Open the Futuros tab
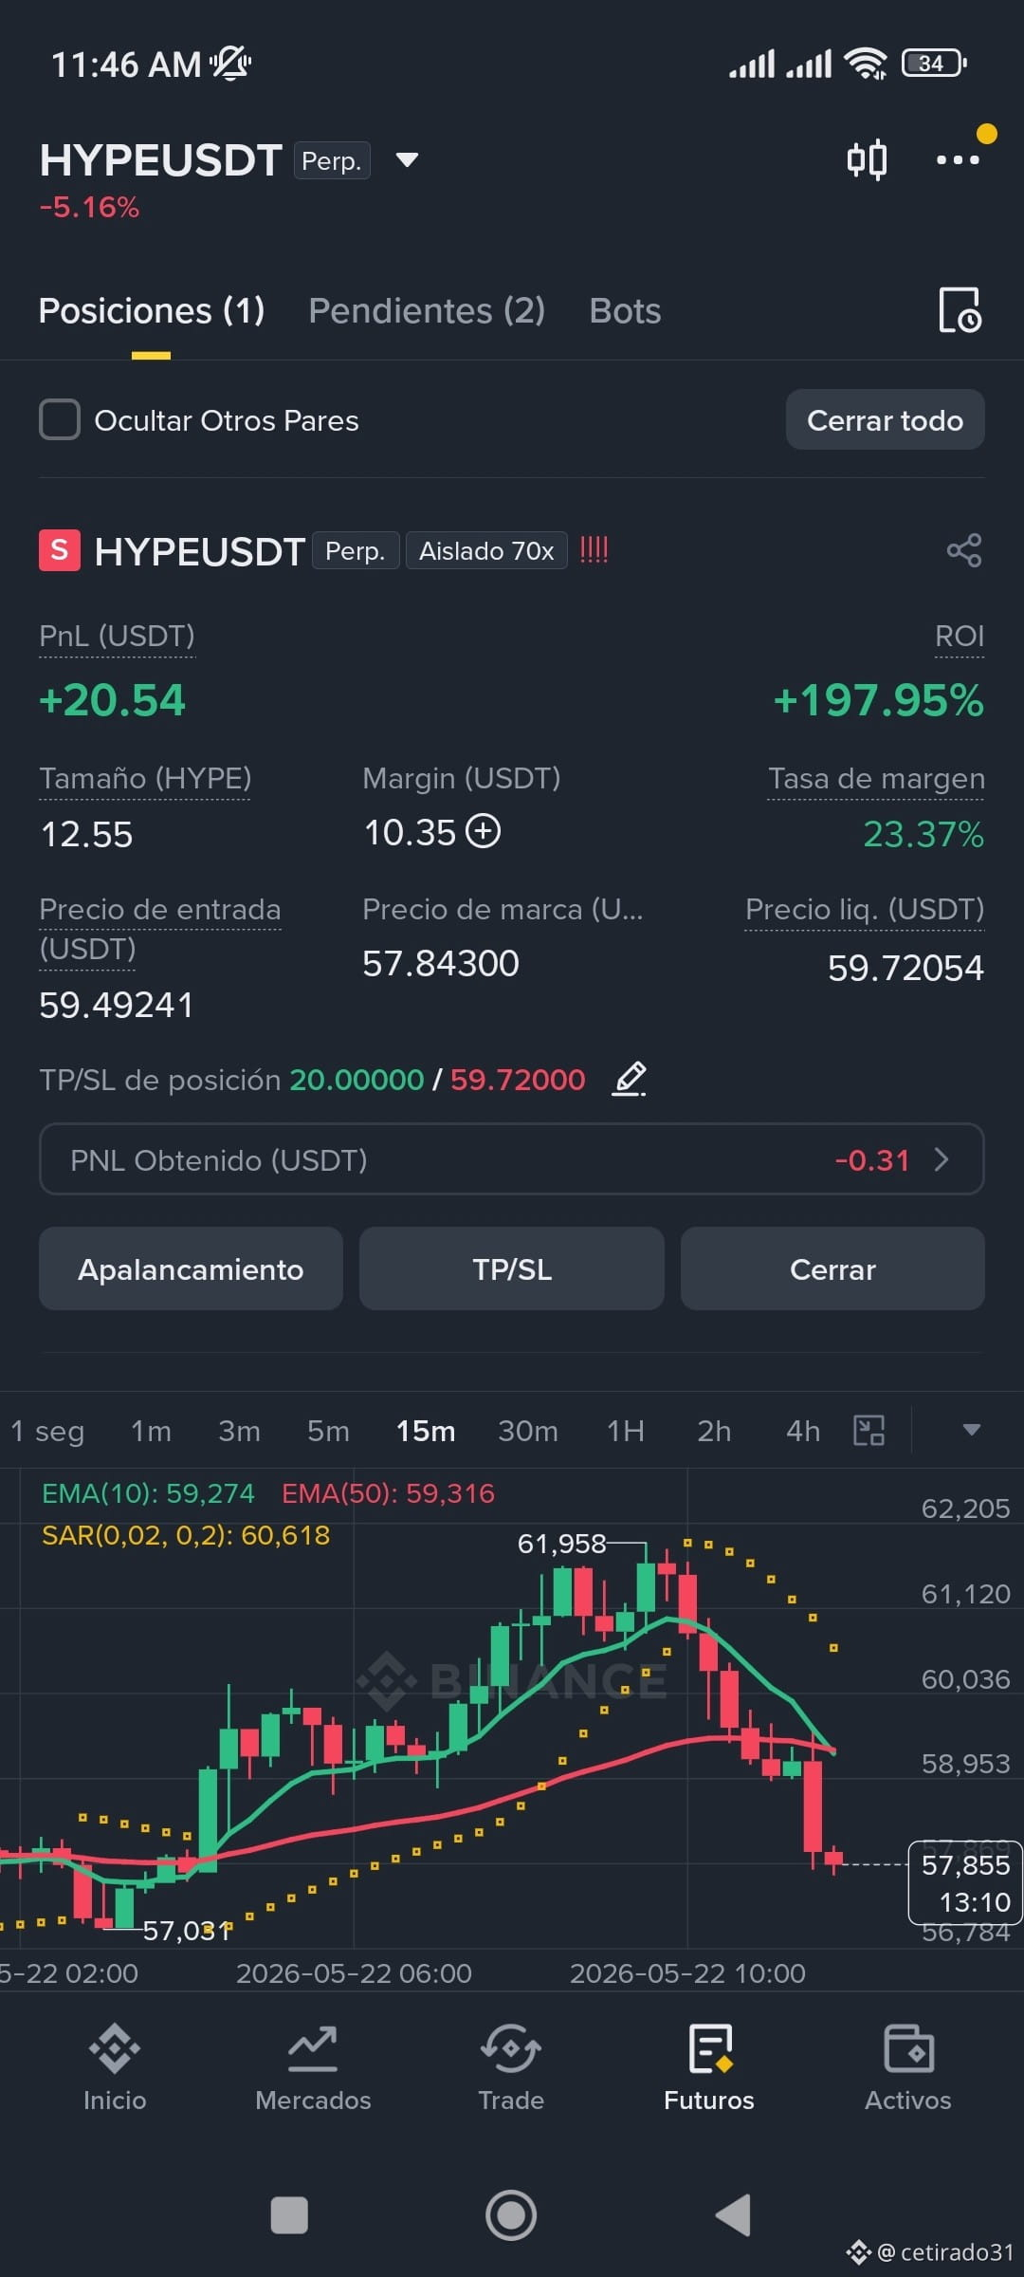 click(709, 2068)
